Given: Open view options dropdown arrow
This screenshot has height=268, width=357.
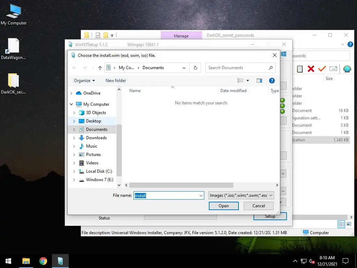Looking at the screenshot, I should tap(248, 81).
